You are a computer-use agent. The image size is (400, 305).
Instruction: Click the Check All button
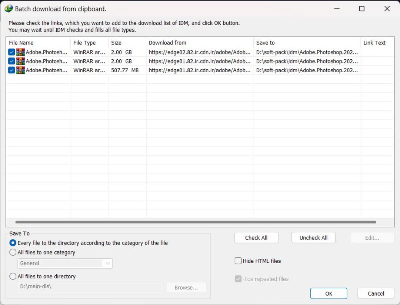coord(256,238)
